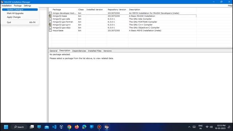Image resolution: width=233 pixels, height=131 pixels.
Task: Select 'A Basic MSYS Installation (meta)' text
Action: pyautogui.click(x=145, y=31)
